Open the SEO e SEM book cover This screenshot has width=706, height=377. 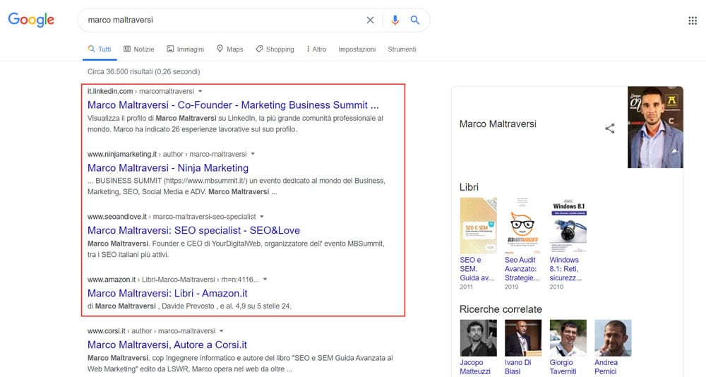[x=478, y=226]
